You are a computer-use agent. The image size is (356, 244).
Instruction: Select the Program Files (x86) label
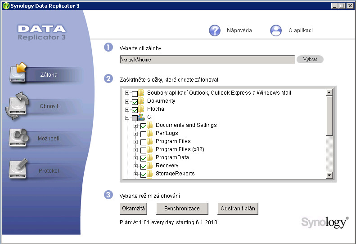pyautogui.click(x=180, y=149)
